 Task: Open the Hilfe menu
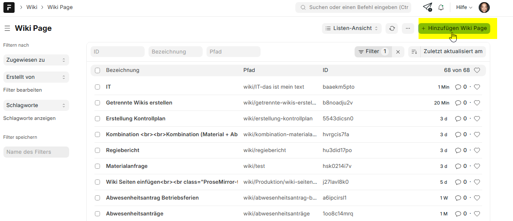[x=464, y=7]
